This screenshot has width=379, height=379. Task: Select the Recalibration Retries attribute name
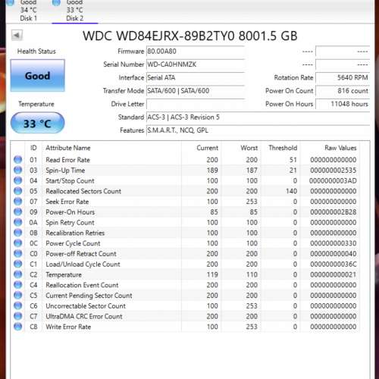[x=75, y=233]
